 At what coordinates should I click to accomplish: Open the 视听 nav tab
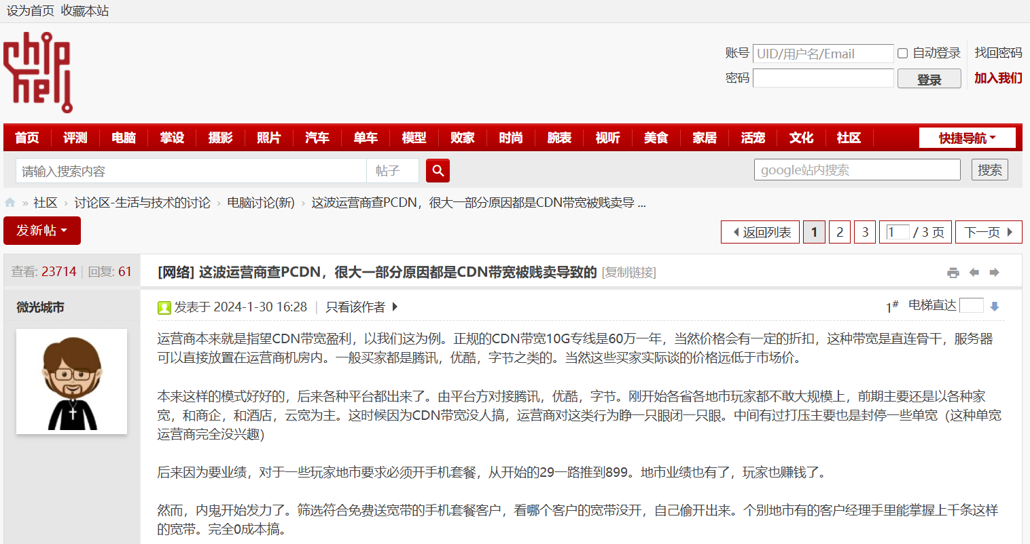pos(607,138)
